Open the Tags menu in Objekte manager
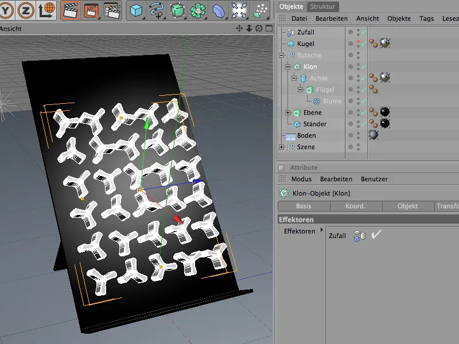Image resolution: width=459 pixels, height=344 pixels. tap(426, 18)
